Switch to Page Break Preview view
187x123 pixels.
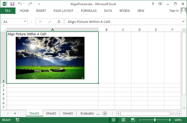(133, 120)
